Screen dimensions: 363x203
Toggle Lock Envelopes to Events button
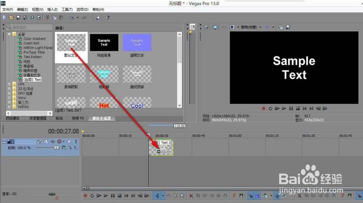(x=277, y=196)
